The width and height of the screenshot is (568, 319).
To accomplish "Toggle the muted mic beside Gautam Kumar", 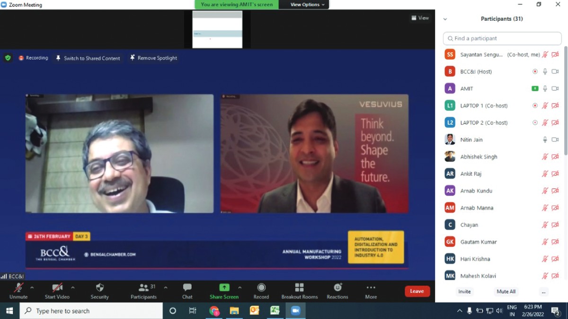I will (x=545, y=241).
